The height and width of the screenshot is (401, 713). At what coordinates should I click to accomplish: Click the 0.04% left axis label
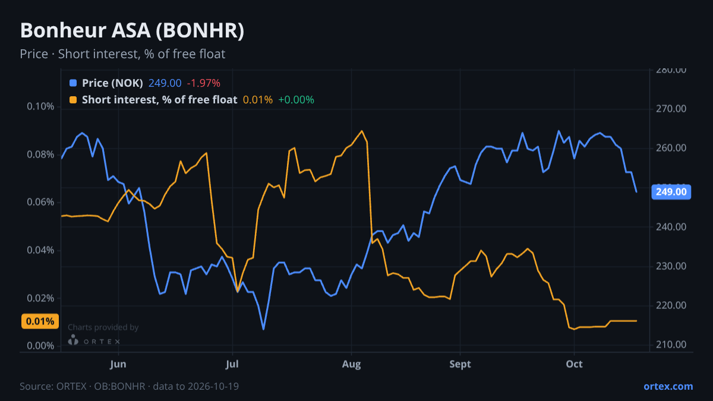40,250
